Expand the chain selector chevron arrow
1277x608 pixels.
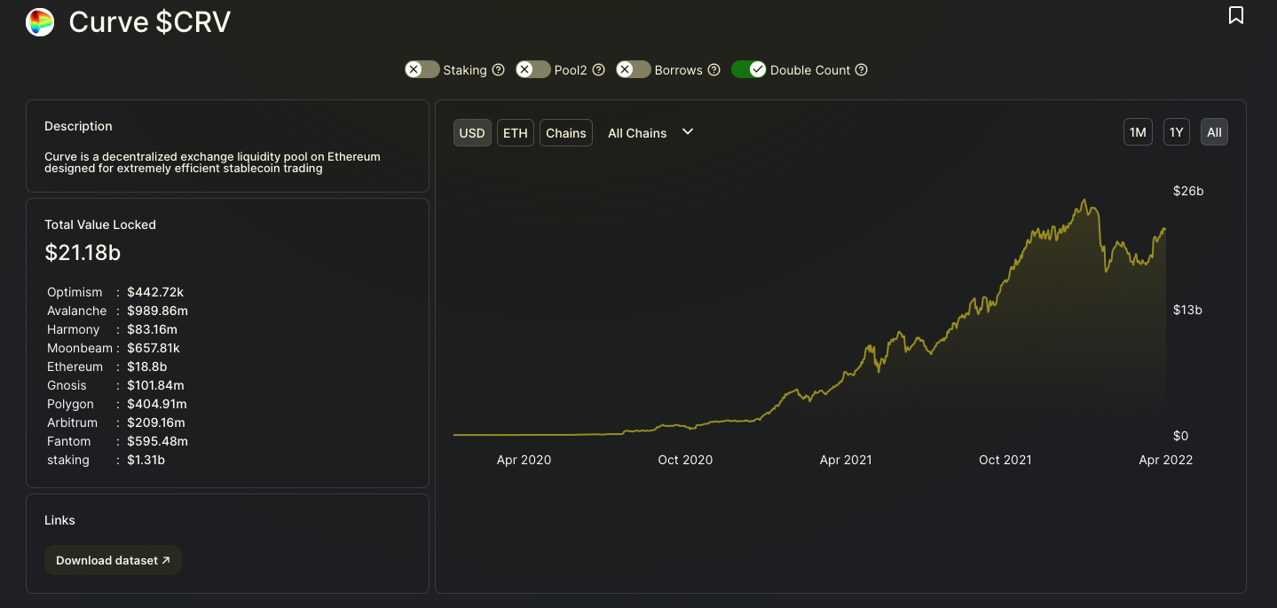pos(688,132)
